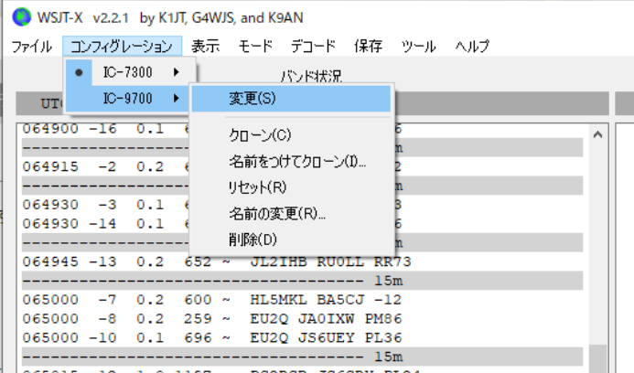
Task: Open the ヘルプ menu
Action: click(x=472, y=46)
